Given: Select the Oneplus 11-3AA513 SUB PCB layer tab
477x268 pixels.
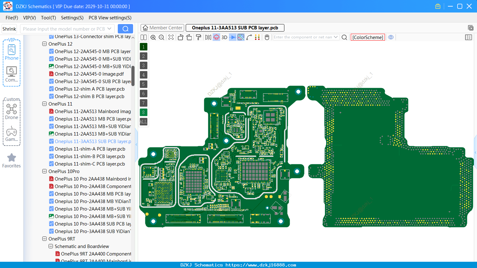Looking at the screenshot, I should tap(235, 28).
